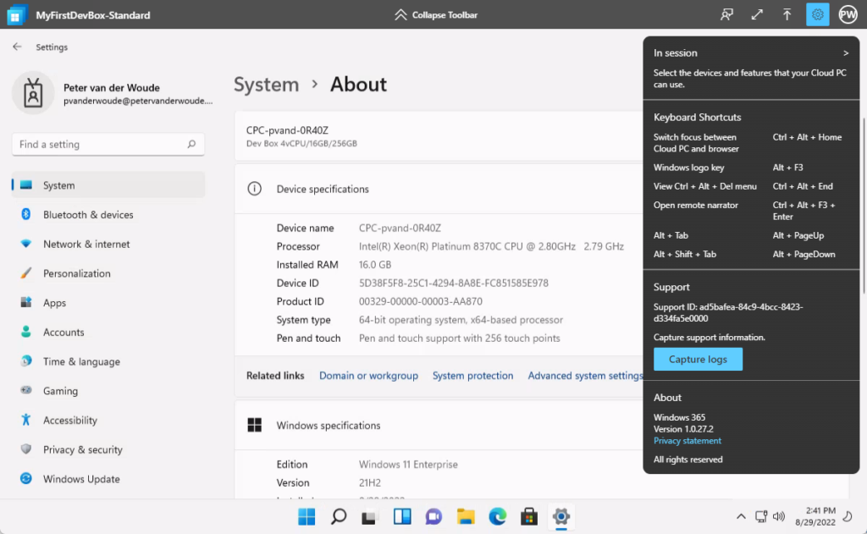Click the feedback icon in the toolbar

coord(726,14)
